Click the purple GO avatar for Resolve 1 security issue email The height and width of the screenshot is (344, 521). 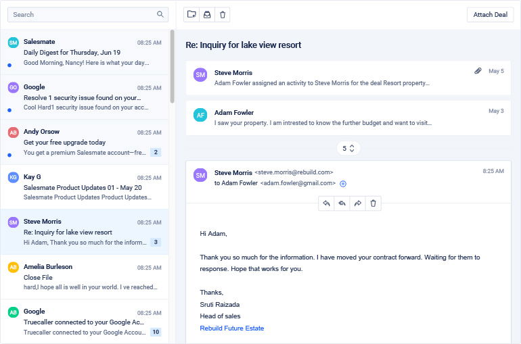click(x=14, y=88)
